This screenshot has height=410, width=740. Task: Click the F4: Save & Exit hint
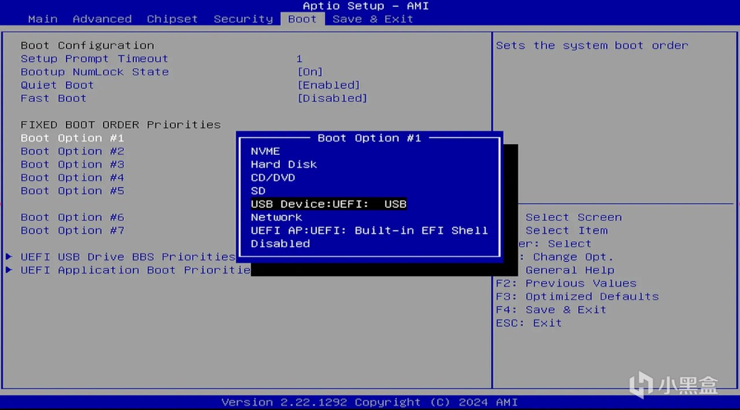click(x=551, y=310)
